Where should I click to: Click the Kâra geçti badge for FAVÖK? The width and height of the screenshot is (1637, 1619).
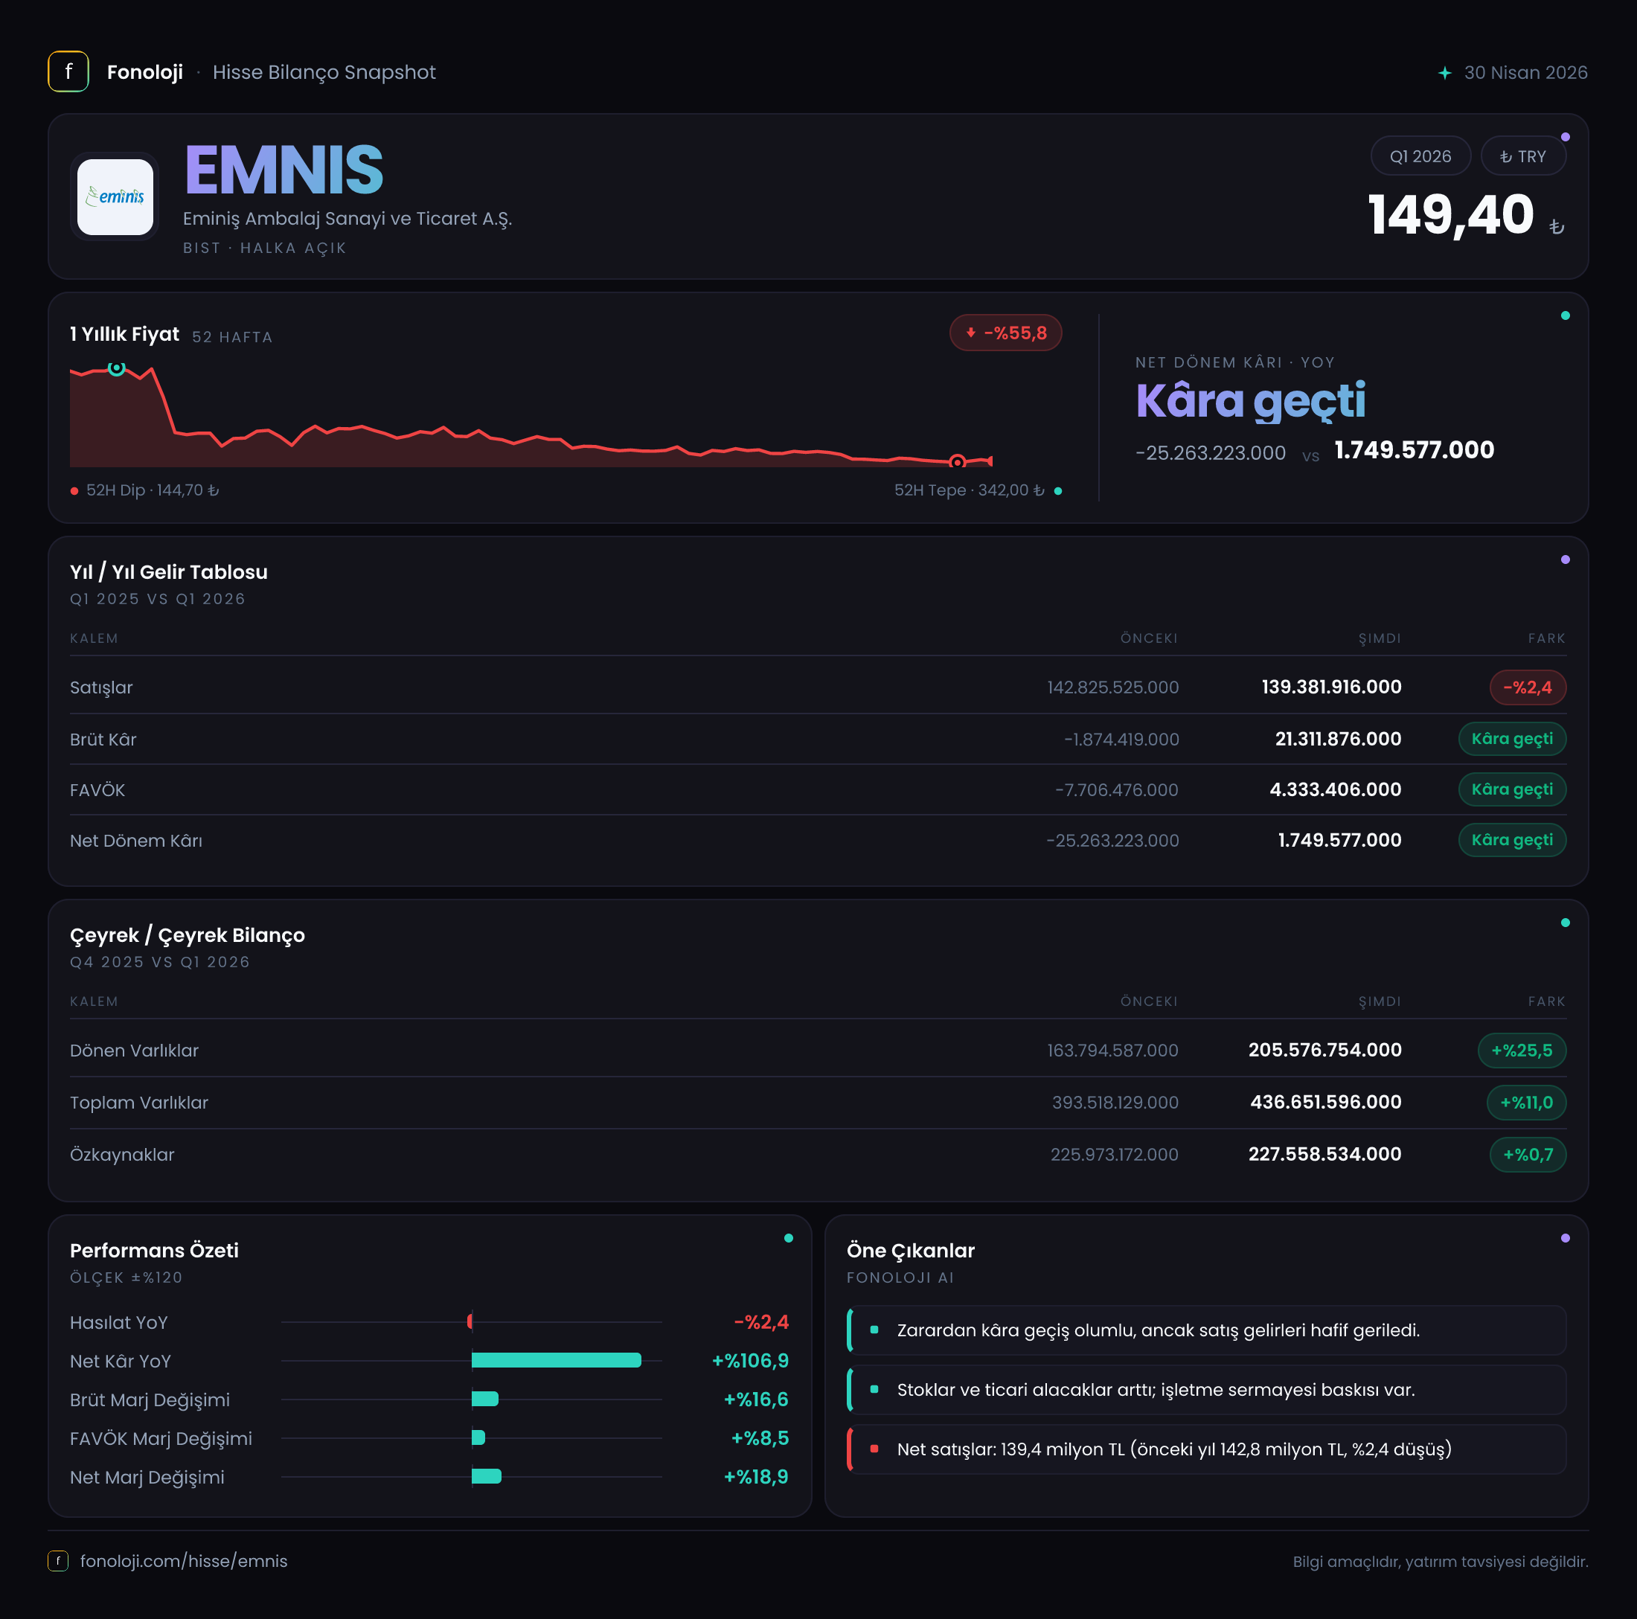coord(1511,789)
